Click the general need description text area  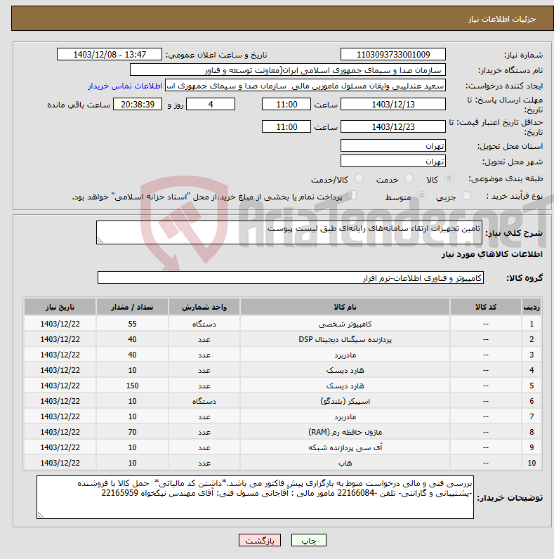(x=289, y=232)
